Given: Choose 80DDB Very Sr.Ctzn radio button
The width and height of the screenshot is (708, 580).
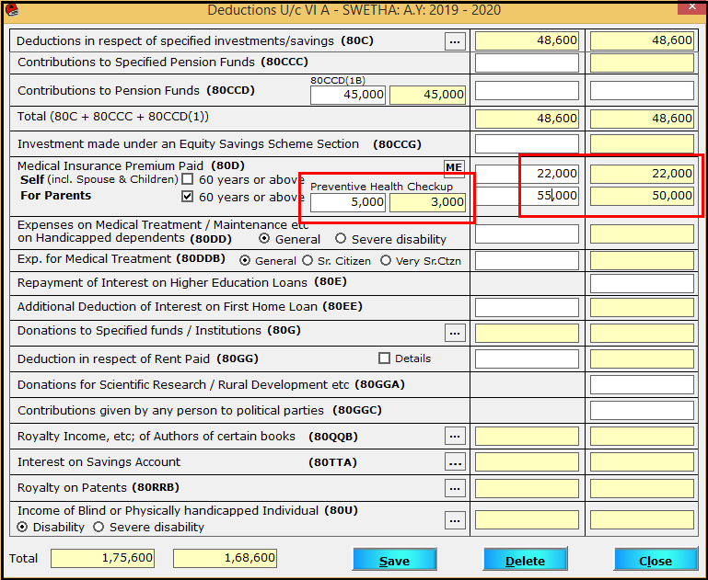Looking at the screenshot, I should click(386, 260).
